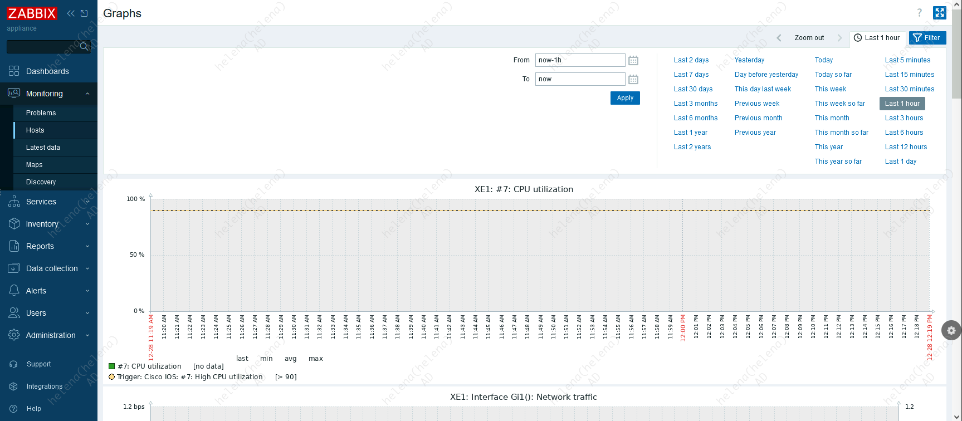Click the sidebar hide window icon
The width and height of the screenshot is (962, 421).
click(84, 13)
